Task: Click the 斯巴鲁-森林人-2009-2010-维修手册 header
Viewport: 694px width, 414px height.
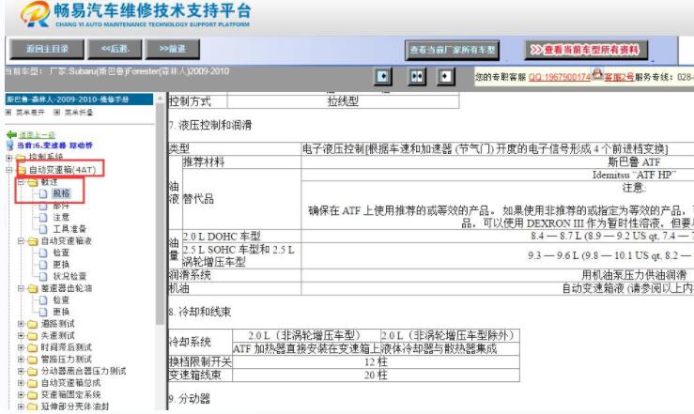Action: pyautogui.click(x=79, y=100)
